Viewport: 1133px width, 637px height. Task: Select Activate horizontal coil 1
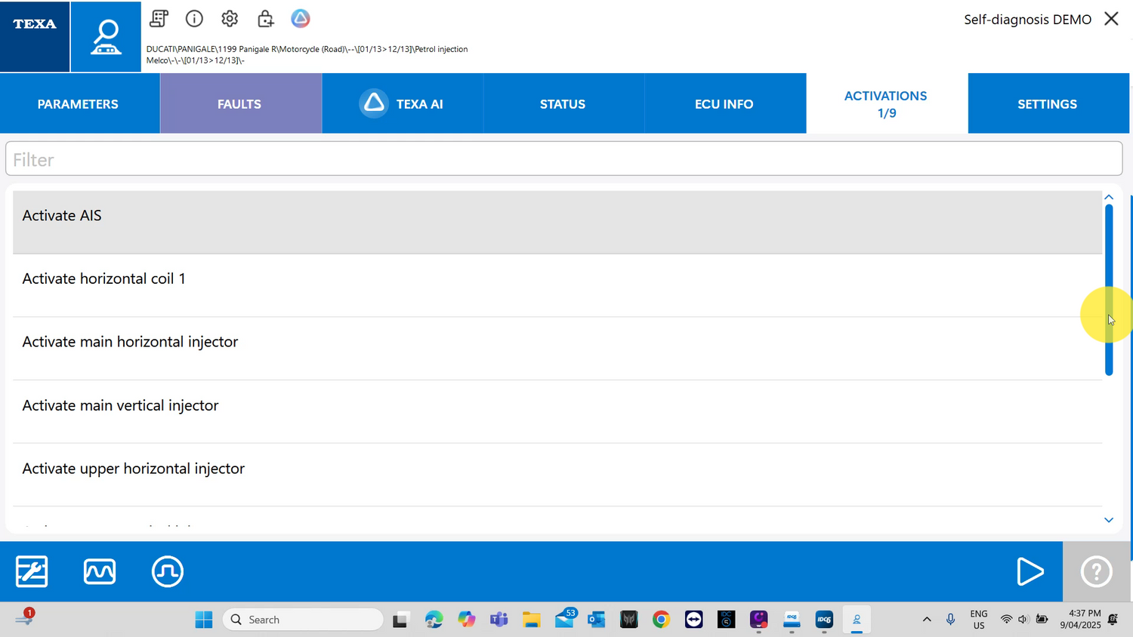557,285
